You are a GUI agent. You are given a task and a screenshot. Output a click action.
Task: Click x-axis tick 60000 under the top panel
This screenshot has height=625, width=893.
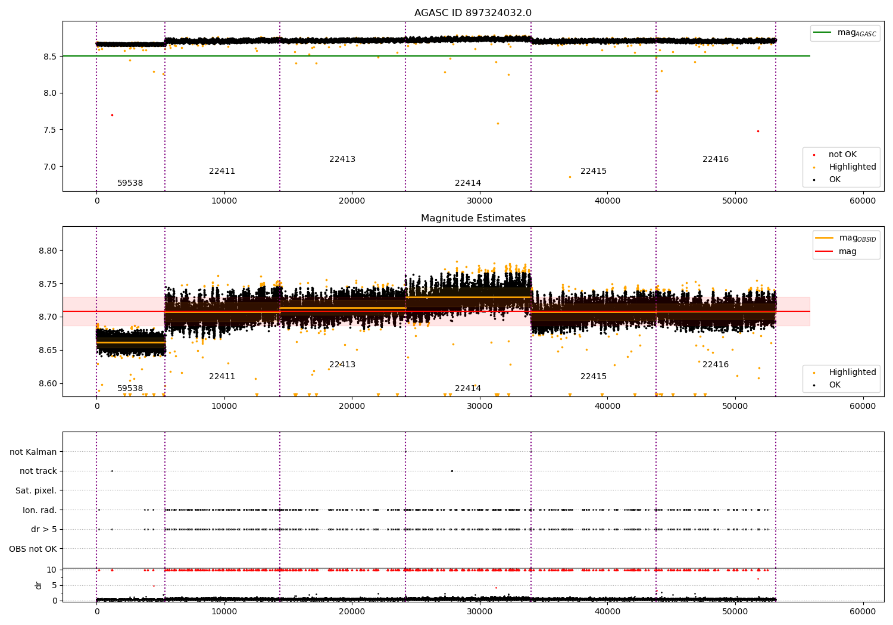coord(863,201)
